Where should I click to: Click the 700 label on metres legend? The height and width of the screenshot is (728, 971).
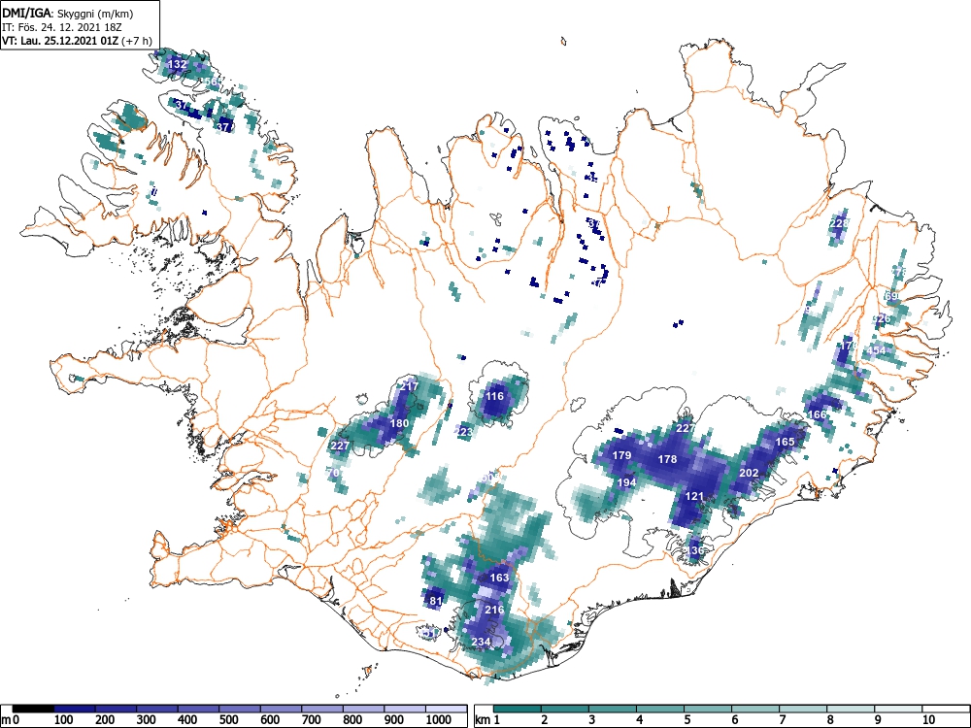coord(312,719)
